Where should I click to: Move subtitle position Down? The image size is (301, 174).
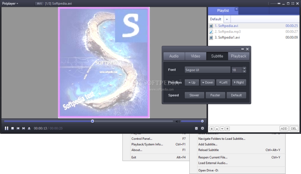pos(208,83)
